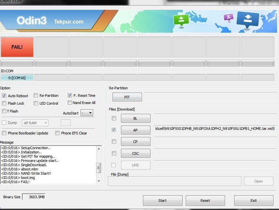Click the CSC file button
279x210 pixels.
click(x=136, y=153)
